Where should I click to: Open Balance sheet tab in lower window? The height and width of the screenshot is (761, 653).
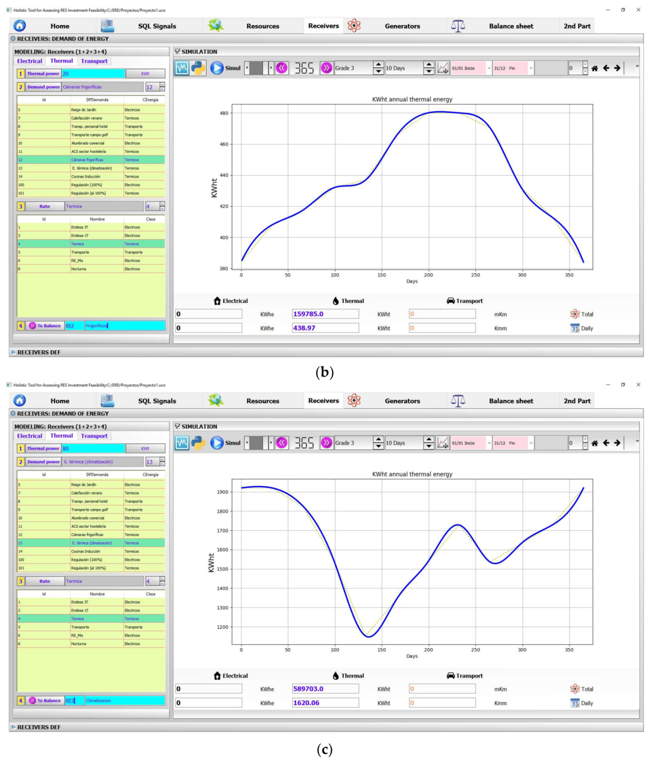click(x=511, y=401)
